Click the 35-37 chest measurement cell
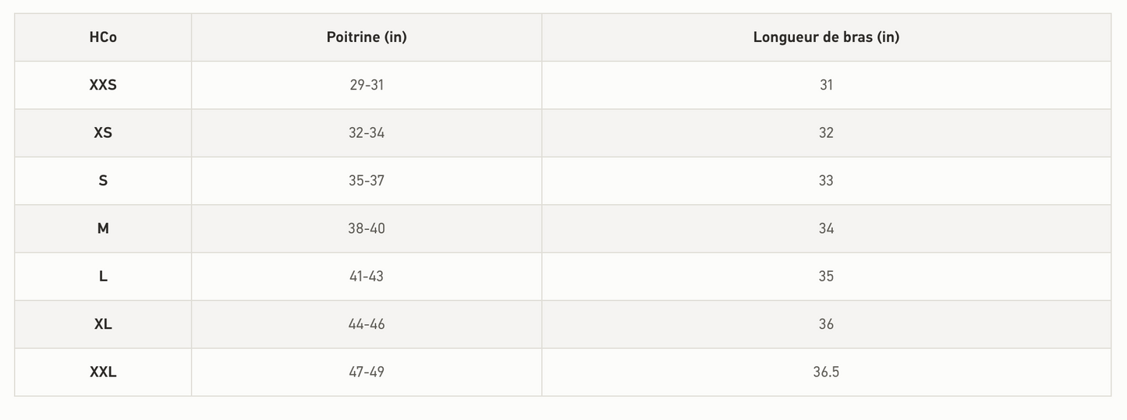 tap(367, 181)
